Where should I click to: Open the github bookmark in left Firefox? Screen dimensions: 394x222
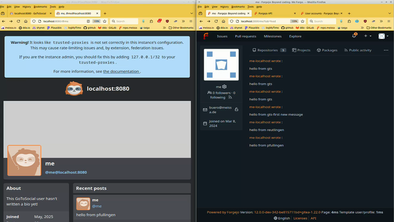coord(89,28)
